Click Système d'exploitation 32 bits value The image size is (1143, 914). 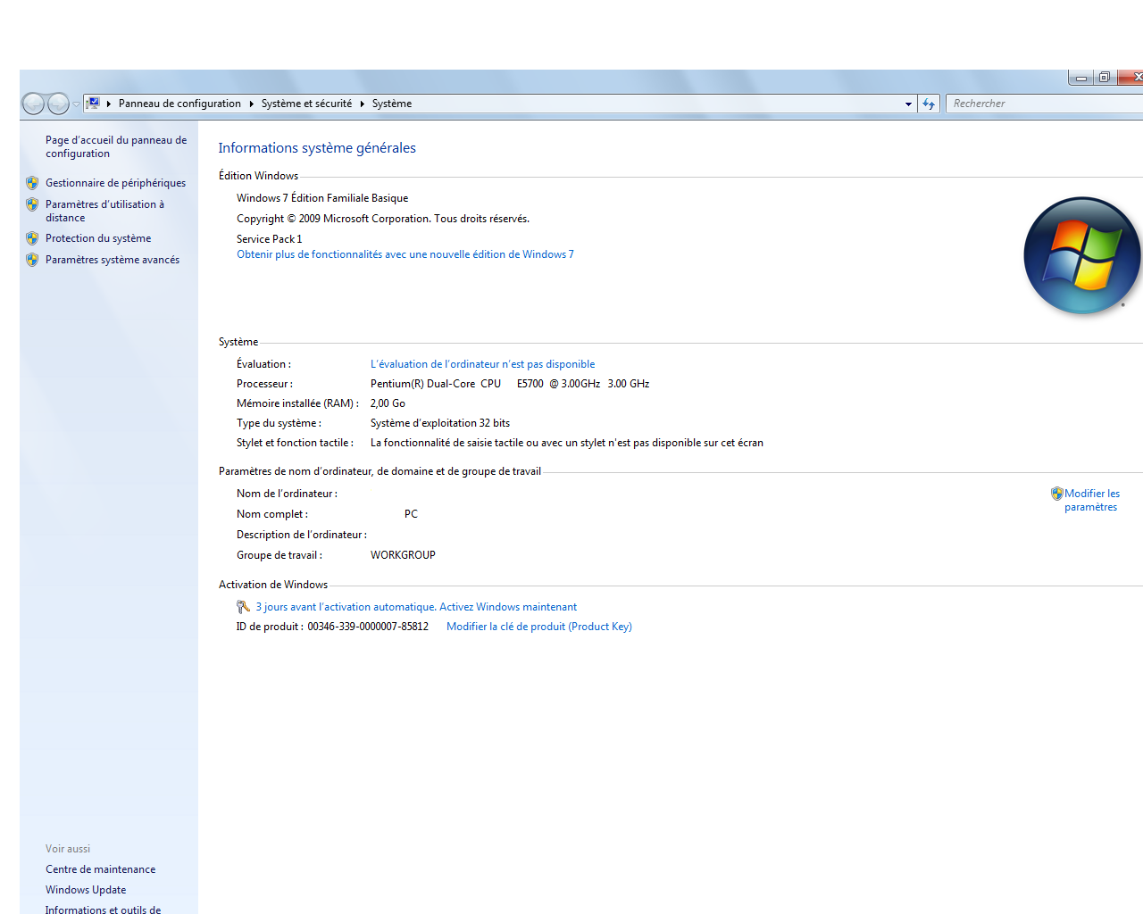pyautogui.click(x=440, y=423)
